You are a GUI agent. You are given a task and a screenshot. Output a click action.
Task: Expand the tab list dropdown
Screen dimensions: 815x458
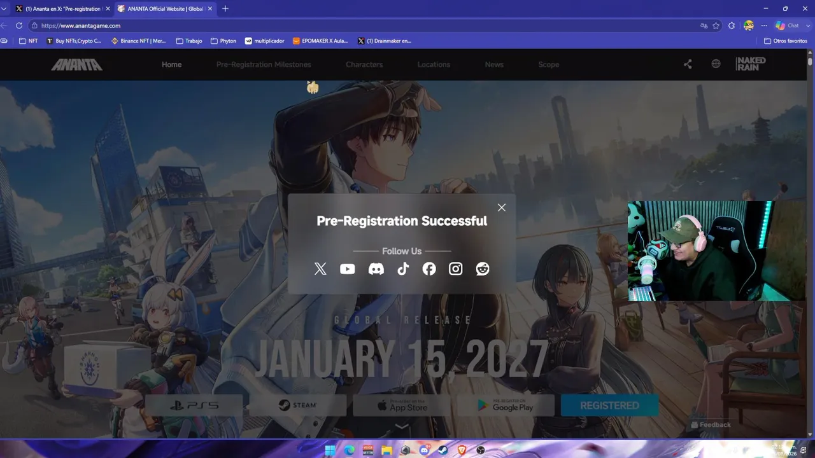[x=4, y=9]
